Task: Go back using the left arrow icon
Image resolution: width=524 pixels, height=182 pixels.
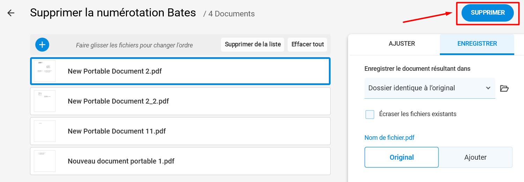Action: click(x=11, y=13)
